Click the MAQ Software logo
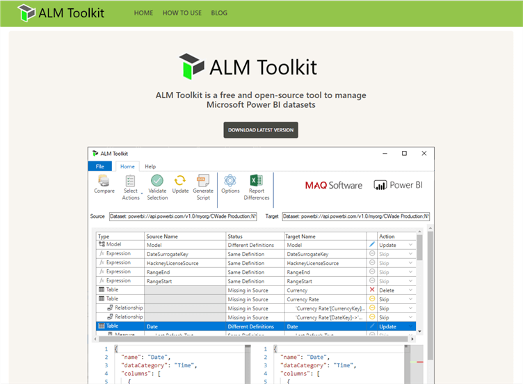Viewport: 523px width, 384px height. (x=334, y=185)
